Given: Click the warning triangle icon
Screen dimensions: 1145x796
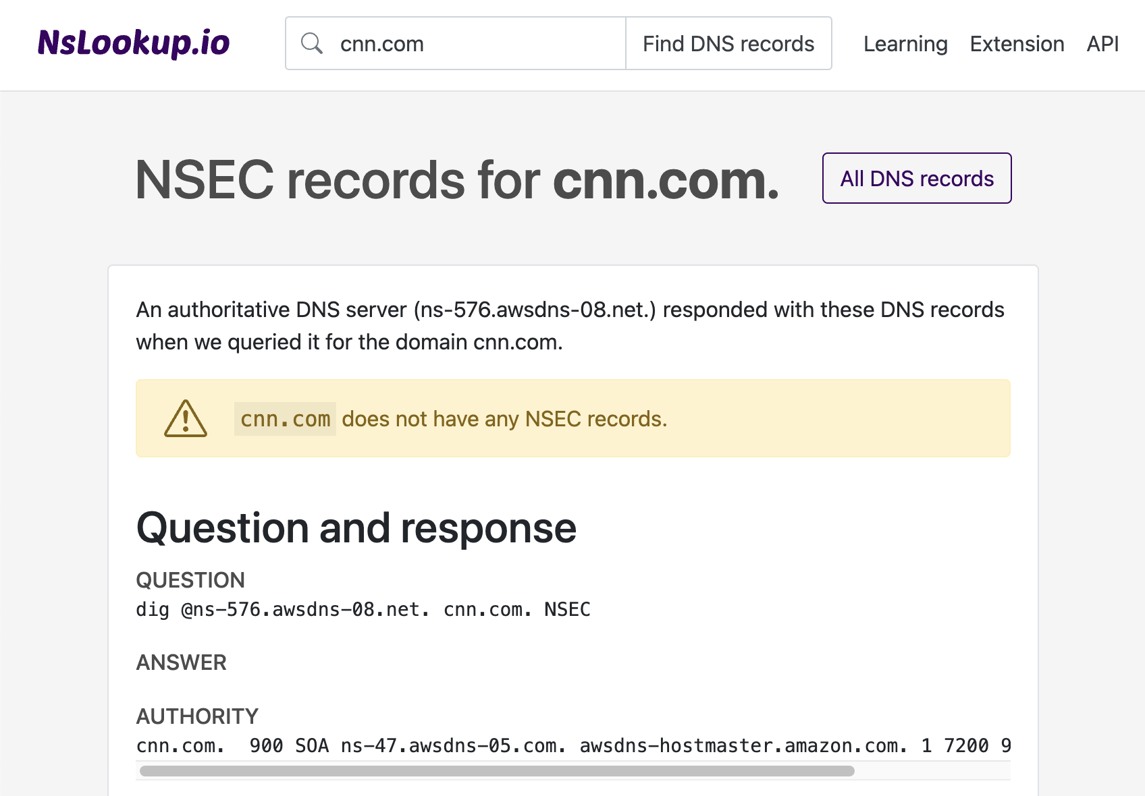Looking at the screenshot, I should [184, 418].
